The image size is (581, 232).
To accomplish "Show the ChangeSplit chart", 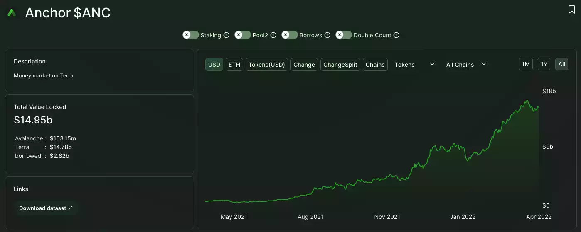I will (340, 65).
